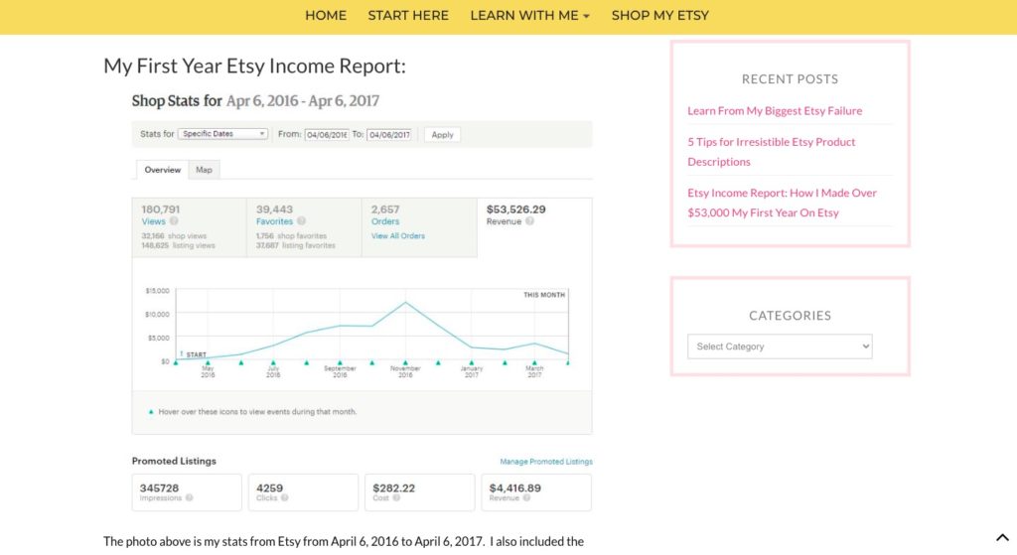Click THIS MONTH label on chart
Viewport: 1017px width, 555px height.
pyautogui.click(x=544, y=295)
